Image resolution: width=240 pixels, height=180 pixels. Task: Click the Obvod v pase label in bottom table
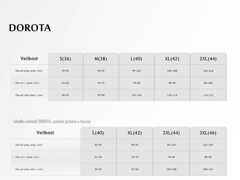coord(27,157)
